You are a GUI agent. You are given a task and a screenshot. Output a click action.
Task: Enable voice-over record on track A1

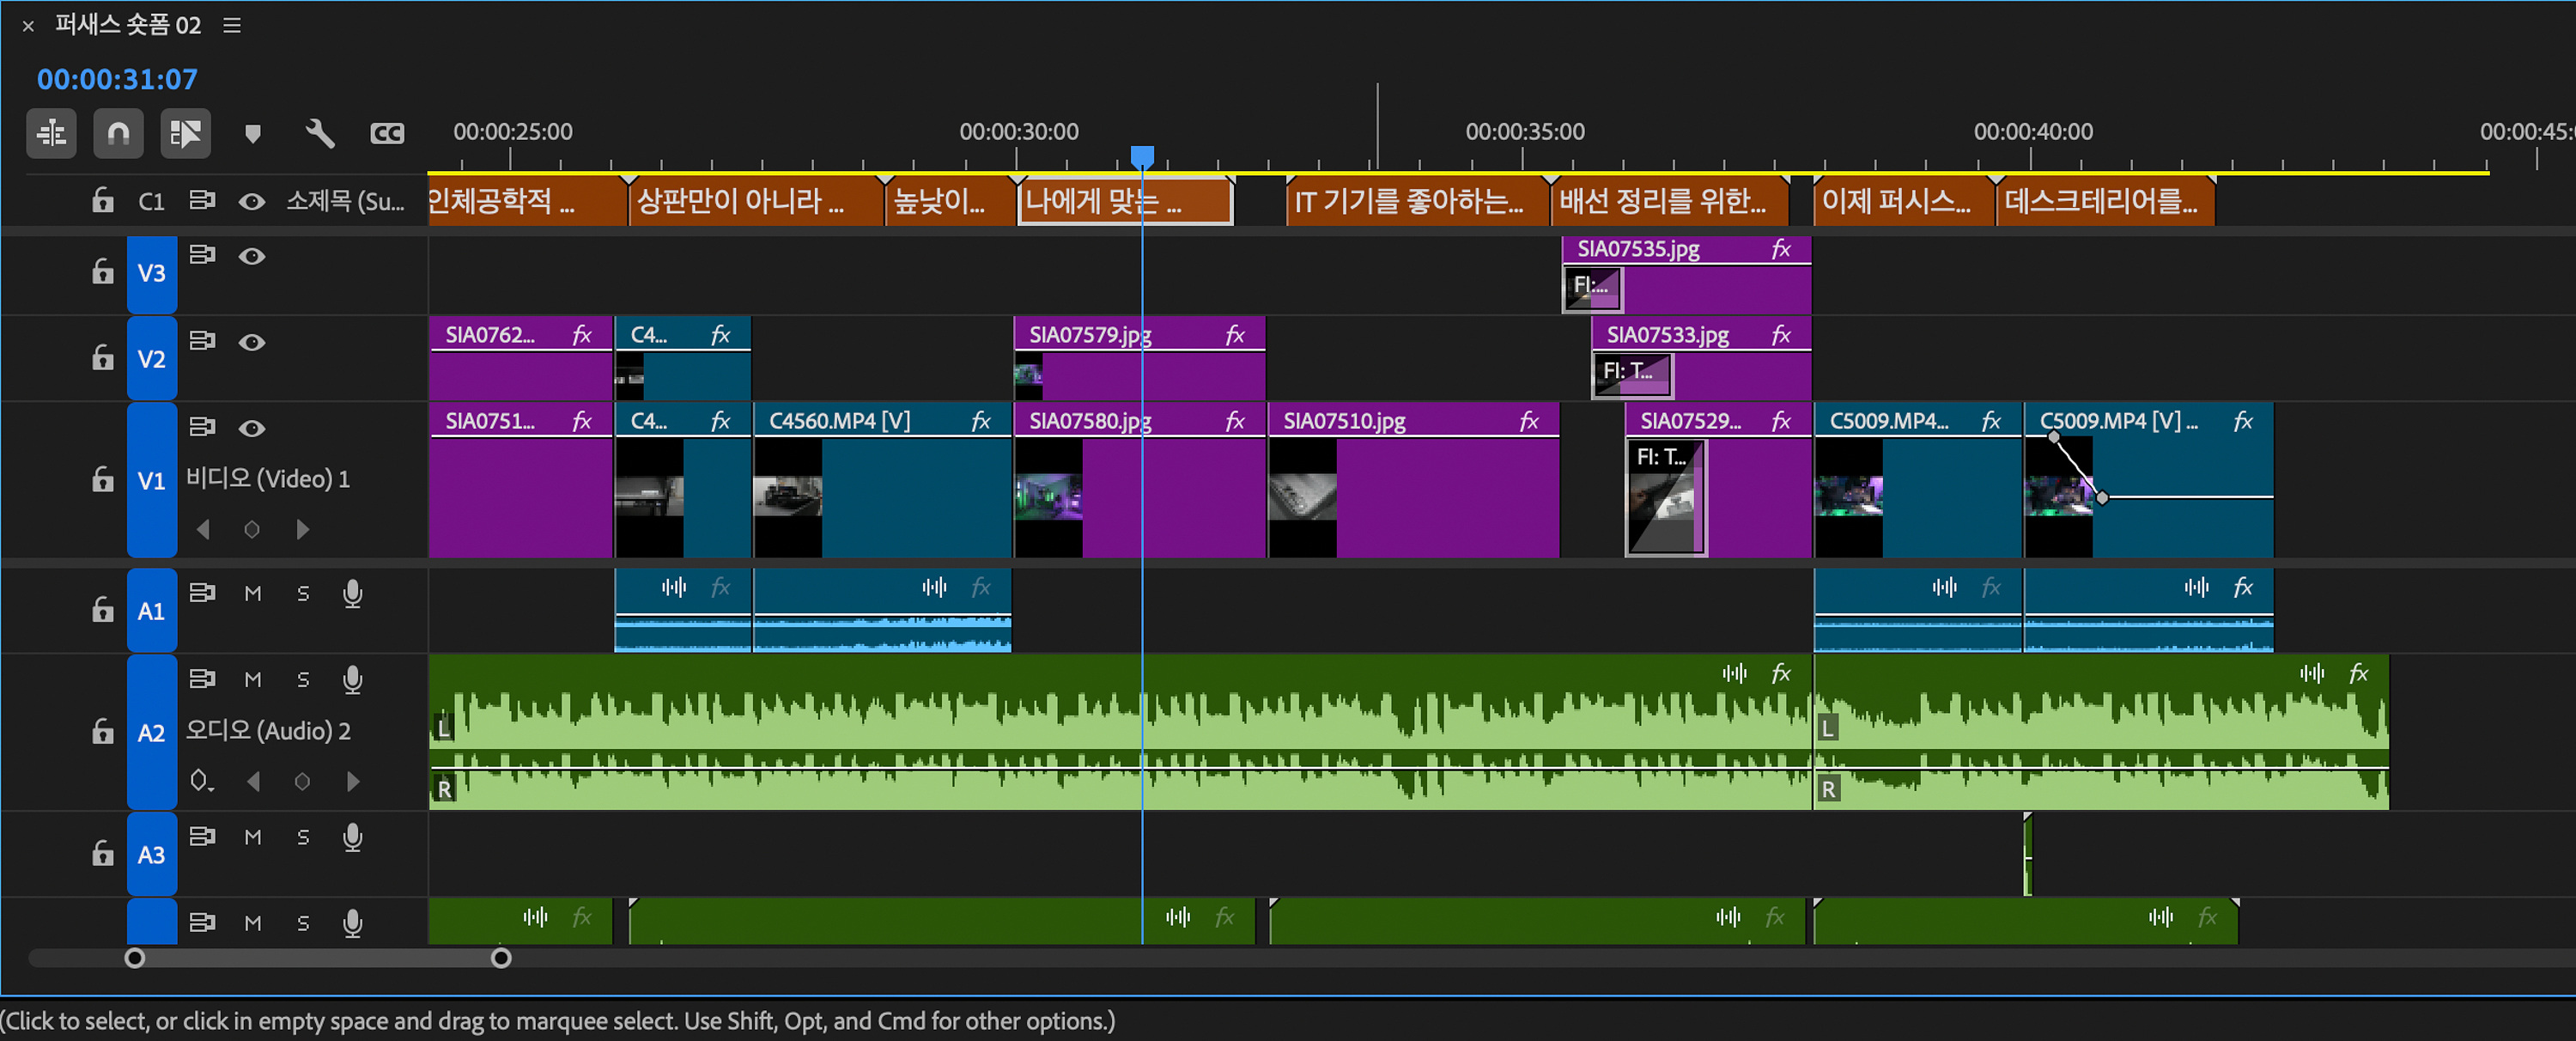352,594
